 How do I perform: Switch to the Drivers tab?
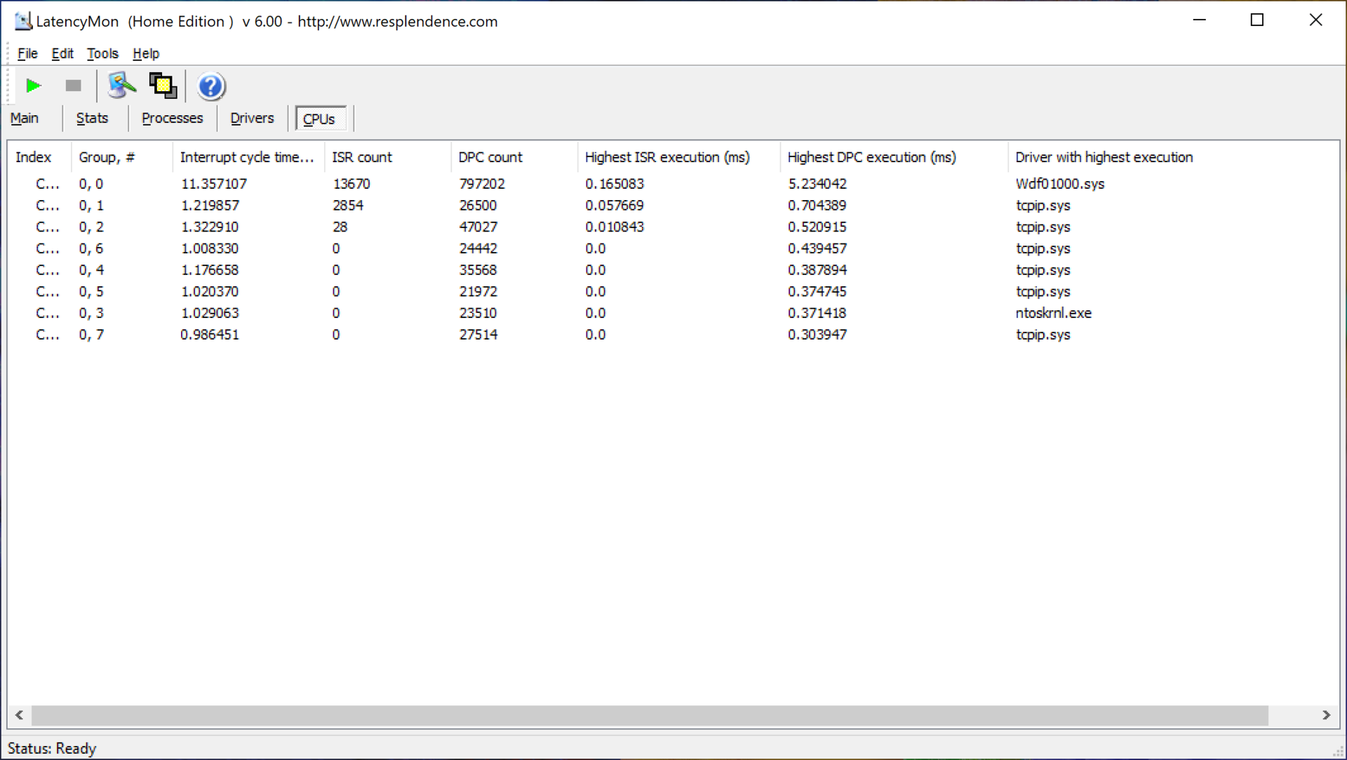point(252,118)
